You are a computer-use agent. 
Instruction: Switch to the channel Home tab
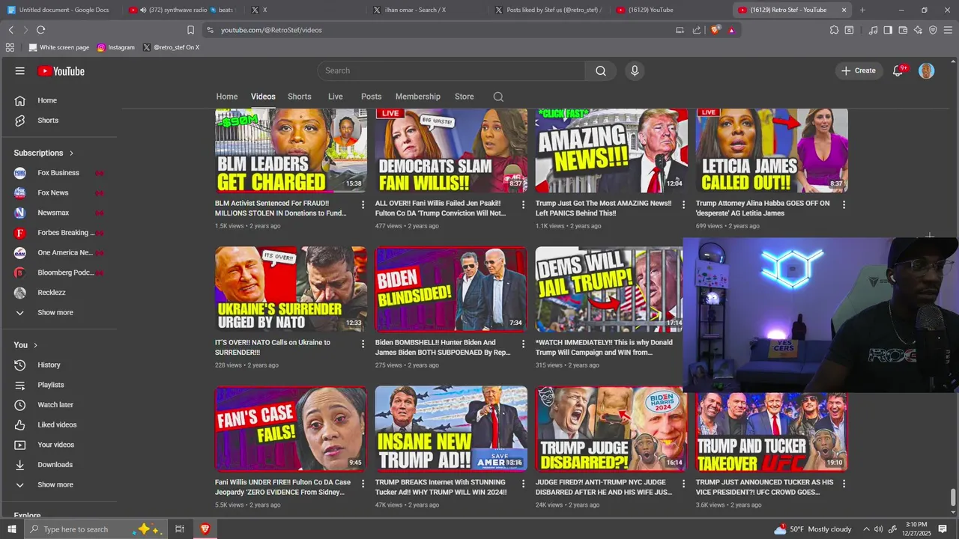[x=227, y=97]
